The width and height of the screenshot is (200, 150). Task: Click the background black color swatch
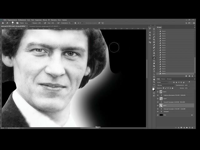[154, 90]
